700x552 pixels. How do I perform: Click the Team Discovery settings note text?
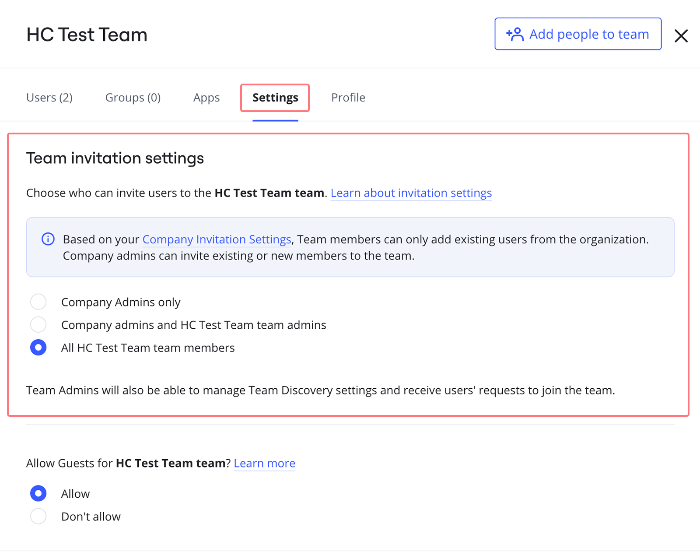320,390
